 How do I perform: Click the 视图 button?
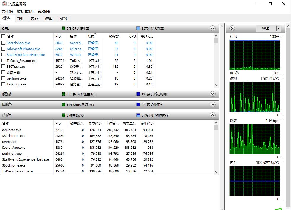[x=266, y=28]
